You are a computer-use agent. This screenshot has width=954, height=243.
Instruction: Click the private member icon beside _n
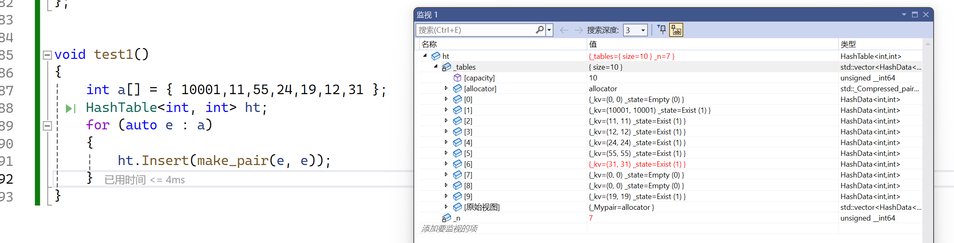click(447, 218)
